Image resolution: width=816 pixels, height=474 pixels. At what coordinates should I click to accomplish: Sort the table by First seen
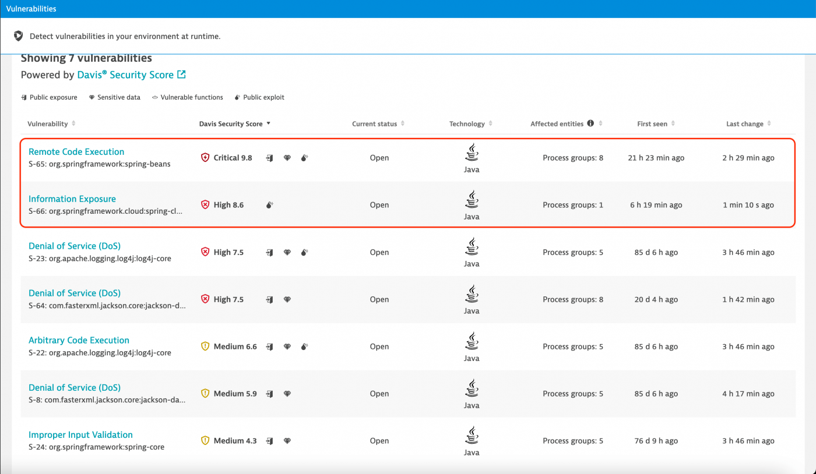[x=673, y=123]
